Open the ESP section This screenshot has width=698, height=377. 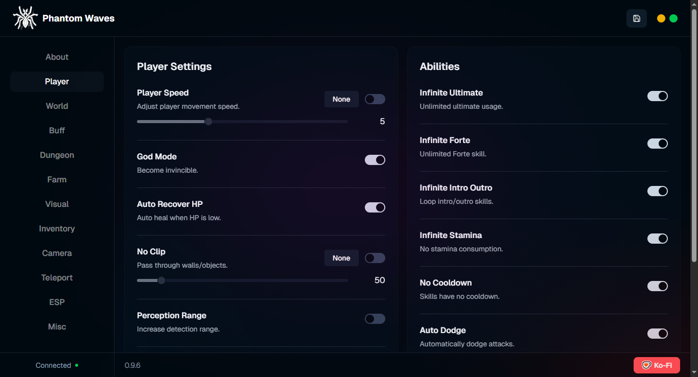57,302
